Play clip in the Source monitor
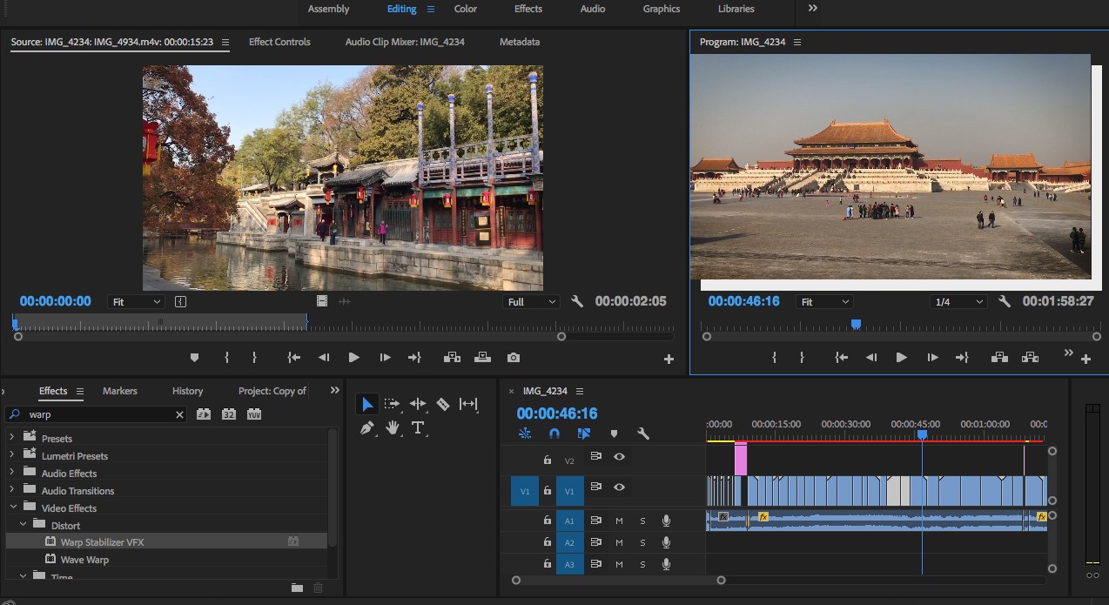The image size is (1109, 605). (353, 358)
